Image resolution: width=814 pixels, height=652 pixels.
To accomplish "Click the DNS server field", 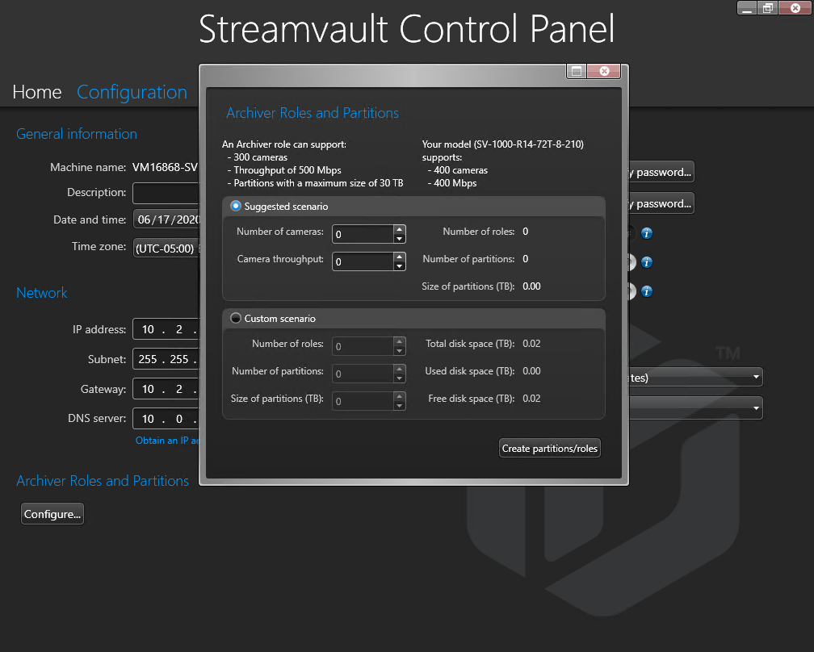I will tap(166, 418).
